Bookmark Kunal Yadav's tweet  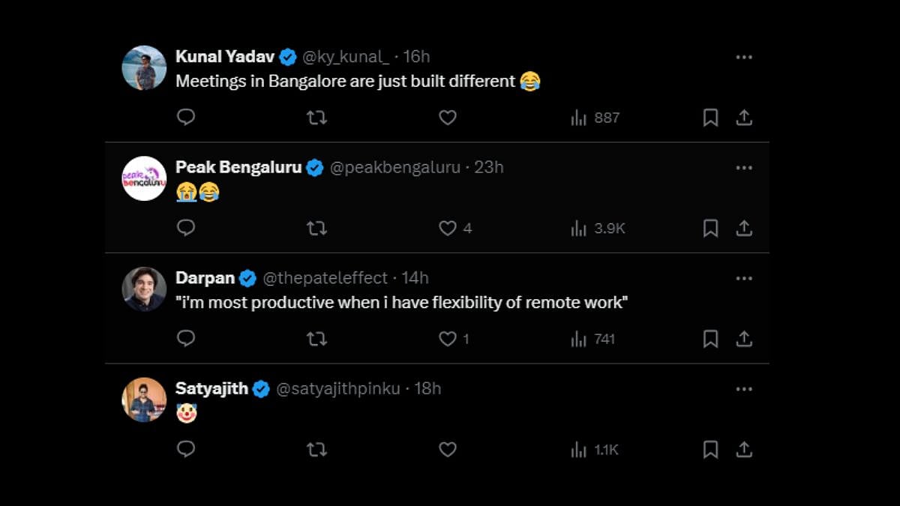710,118
